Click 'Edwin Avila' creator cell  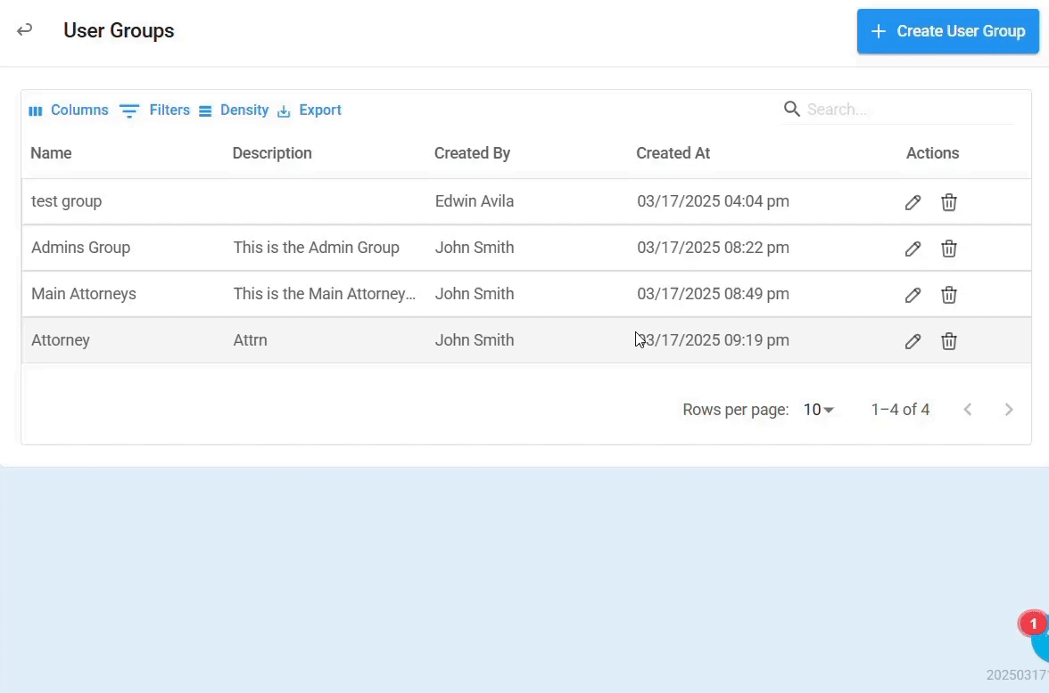475,201
